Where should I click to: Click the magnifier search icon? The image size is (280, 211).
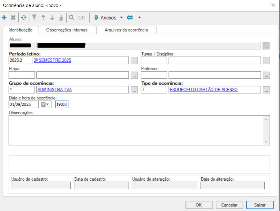[72, 18]
